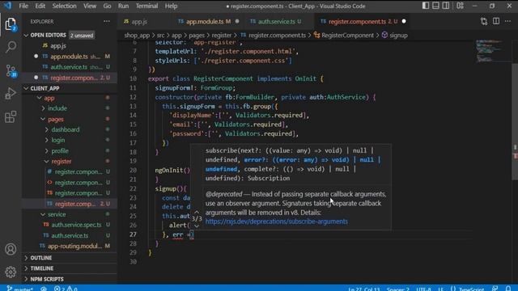This screenshot has height=291, width=518.
Task: Open the Edit menu
Action: pos(40,6)
